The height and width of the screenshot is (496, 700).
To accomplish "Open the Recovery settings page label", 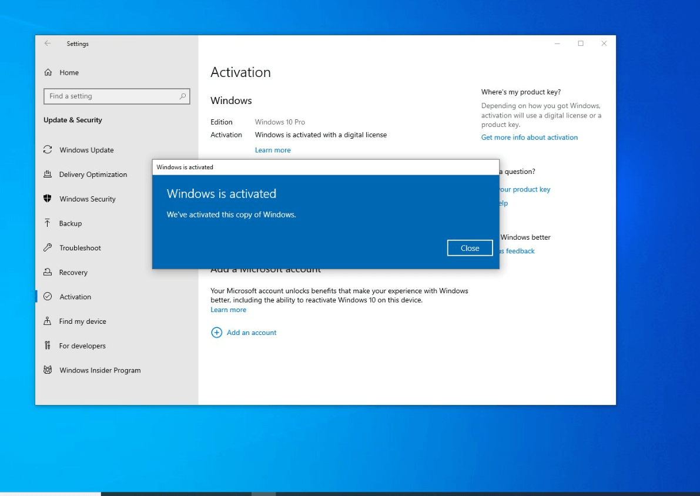I will point(73,273).
